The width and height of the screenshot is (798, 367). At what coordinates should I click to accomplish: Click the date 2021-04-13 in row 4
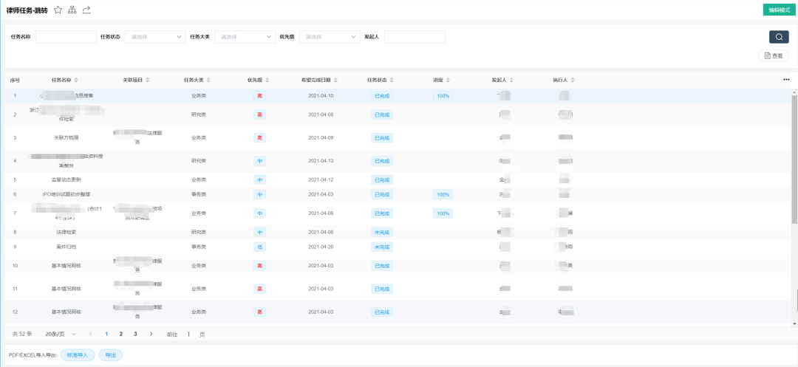tap(321, 161)
